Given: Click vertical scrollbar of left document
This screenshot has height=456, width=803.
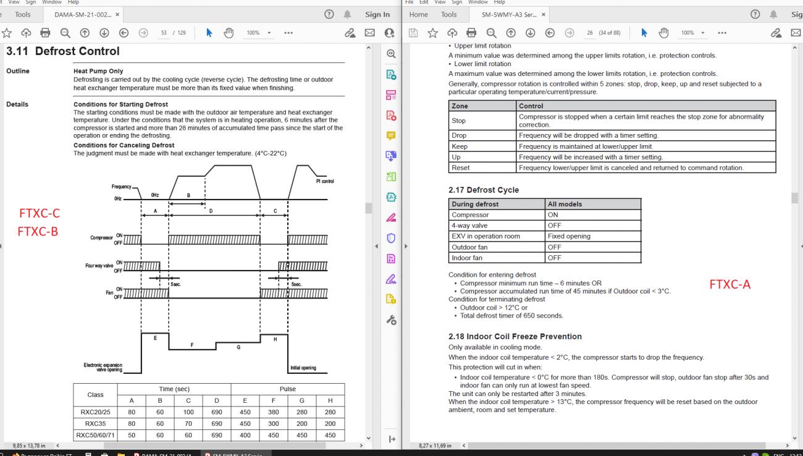Looking at the screenshot, I should point(369,208).
